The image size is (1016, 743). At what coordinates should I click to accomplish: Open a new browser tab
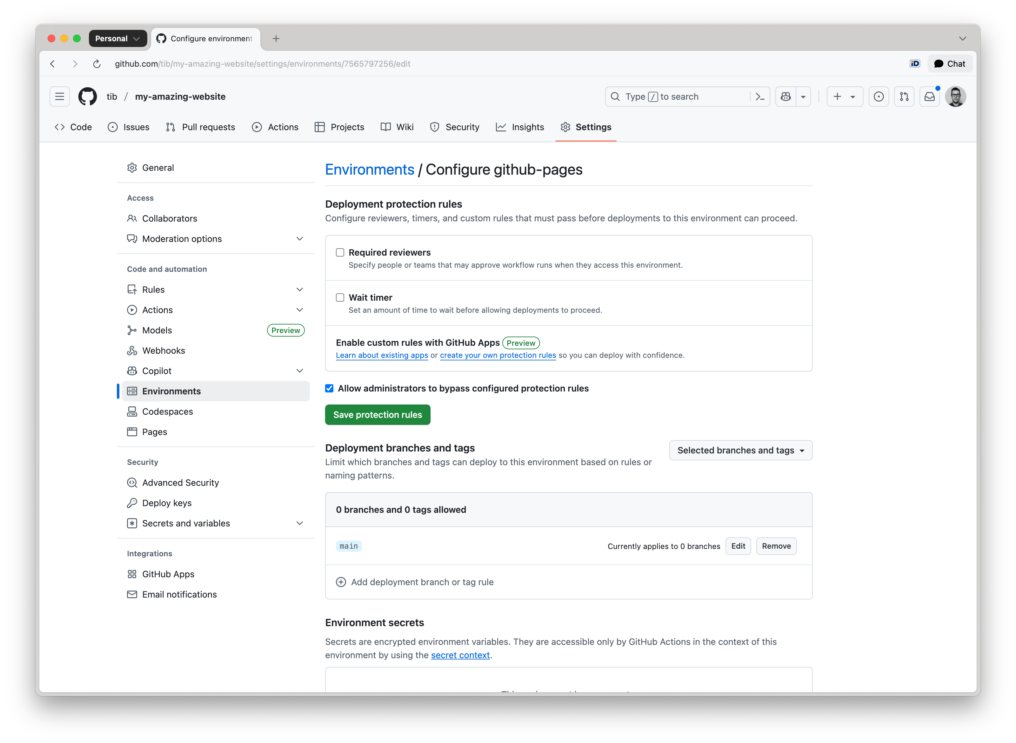(276, 39)
